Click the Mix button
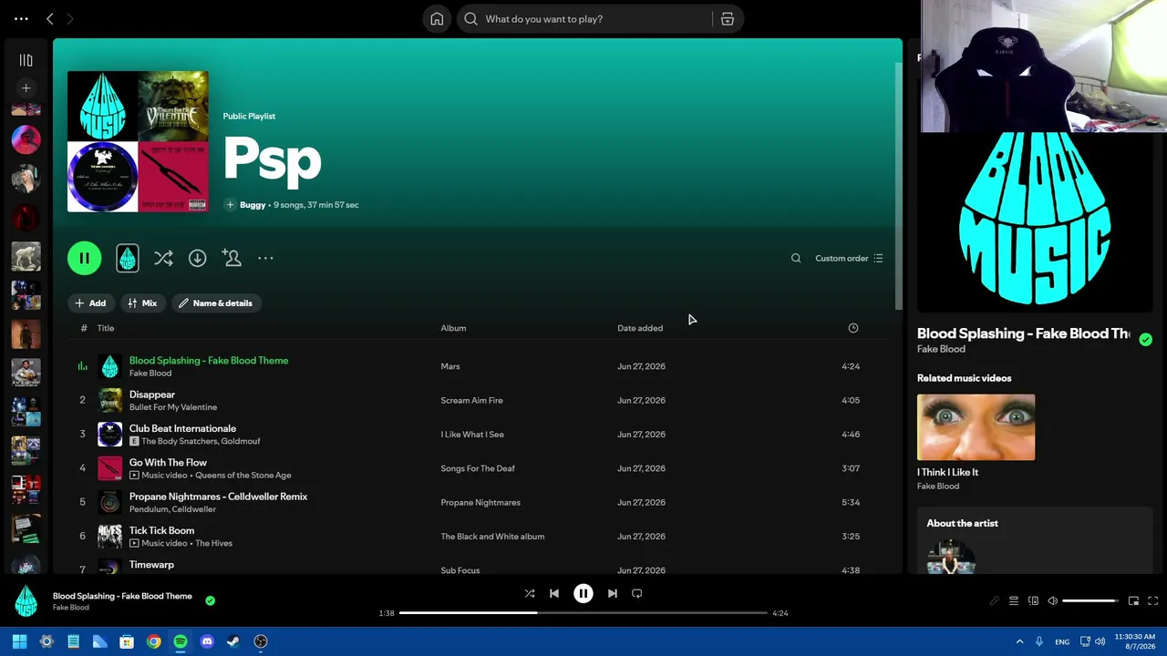Viewport: 1167px width, 656px height. pyautogui.click(x=142, y=303)
